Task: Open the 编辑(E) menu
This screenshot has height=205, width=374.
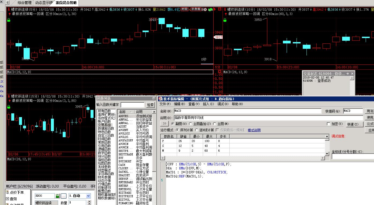Action: click(x=179, y=104)
